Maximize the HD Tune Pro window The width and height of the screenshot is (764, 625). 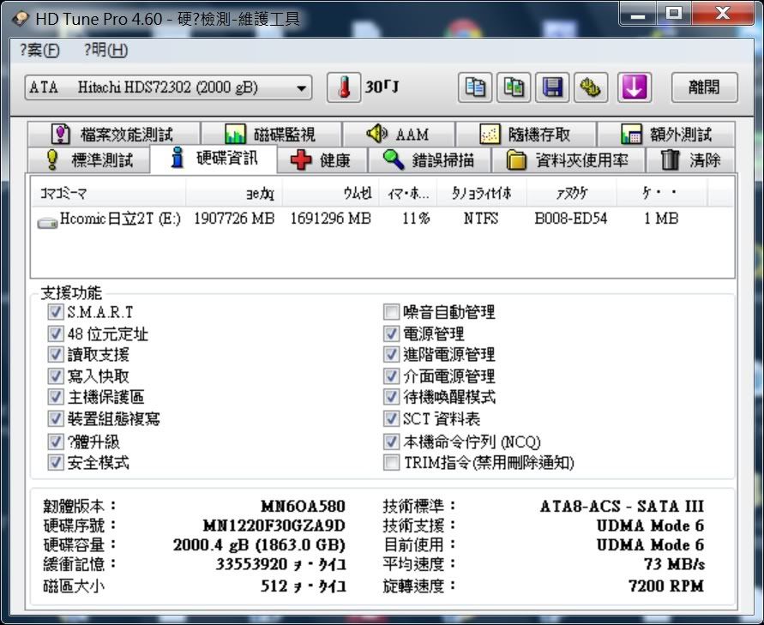[674, 14]
